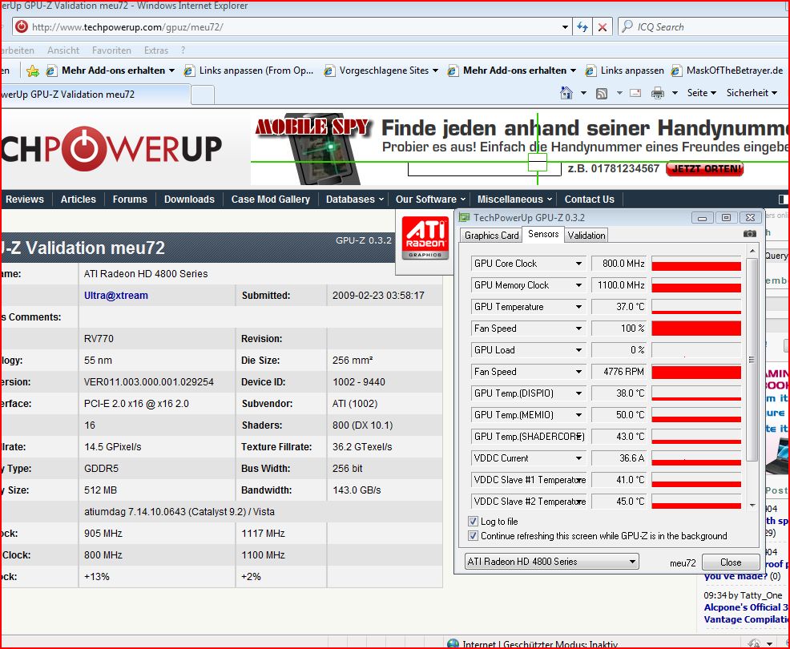This screenshot has width=790, height=649.
Task: Open the Seite toolbar menu
Action: (701, 93)
